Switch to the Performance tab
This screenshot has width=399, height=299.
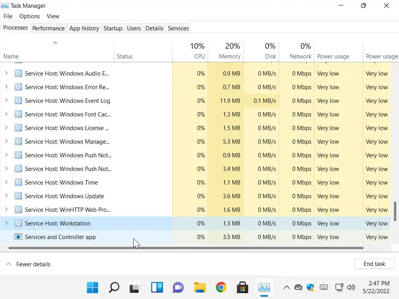pos(48,28)
